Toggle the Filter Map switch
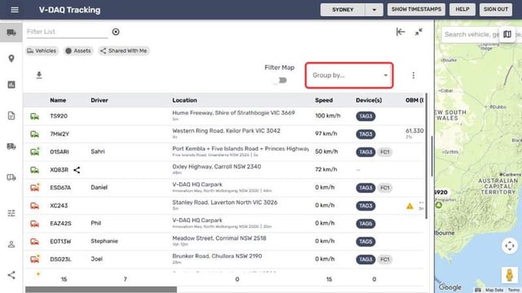This screenshot has width=522, height=293. click(x=280, y=80)
